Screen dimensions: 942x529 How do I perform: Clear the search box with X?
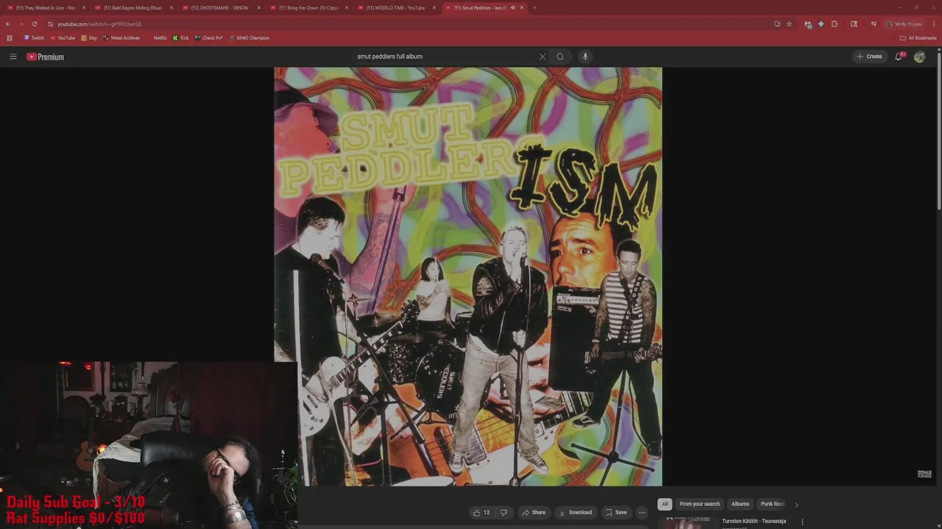542,57
